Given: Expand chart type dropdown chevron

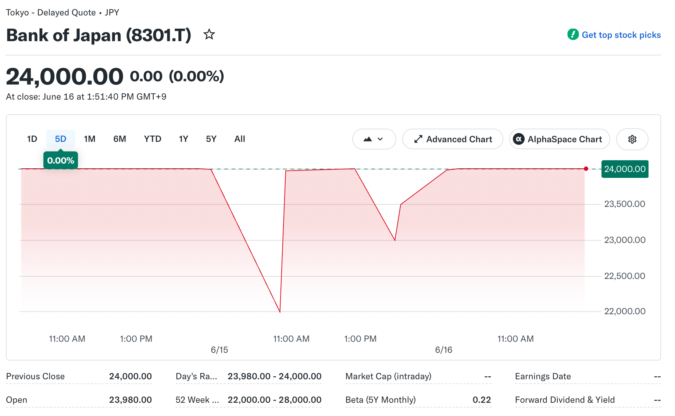Looking at the screenshot, I should 381,139.
